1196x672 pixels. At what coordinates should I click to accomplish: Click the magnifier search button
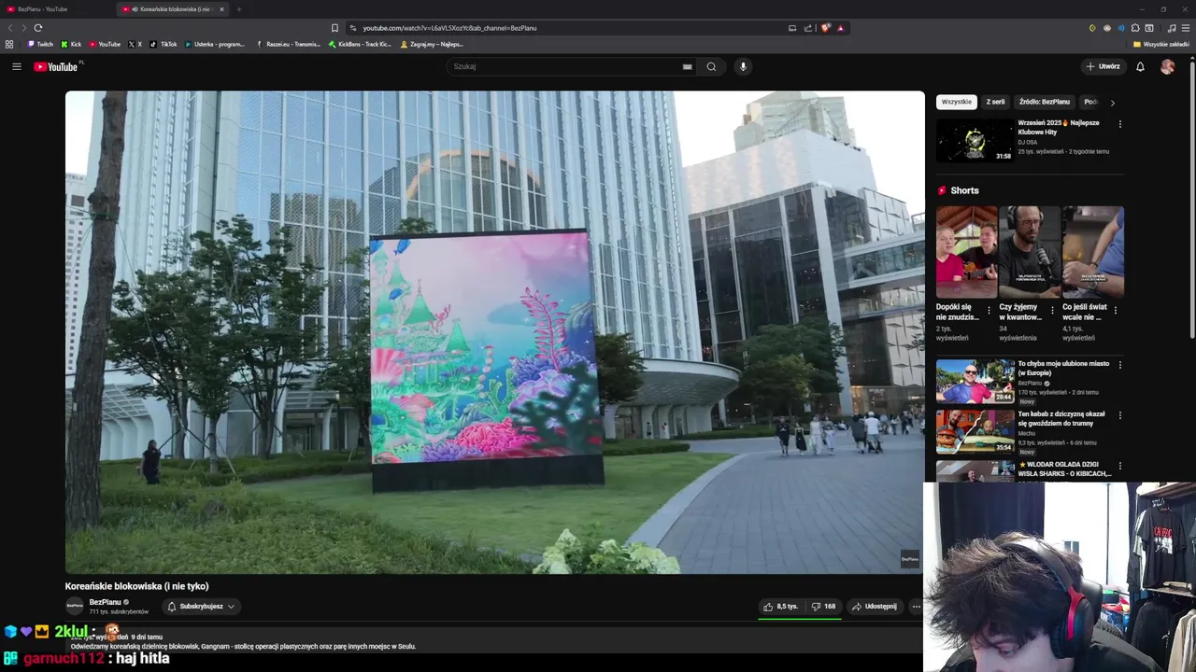point(711,66)
